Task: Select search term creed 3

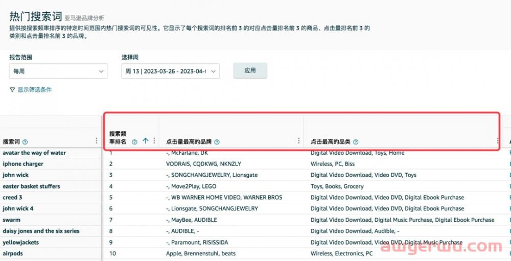Action: (12, 198)
